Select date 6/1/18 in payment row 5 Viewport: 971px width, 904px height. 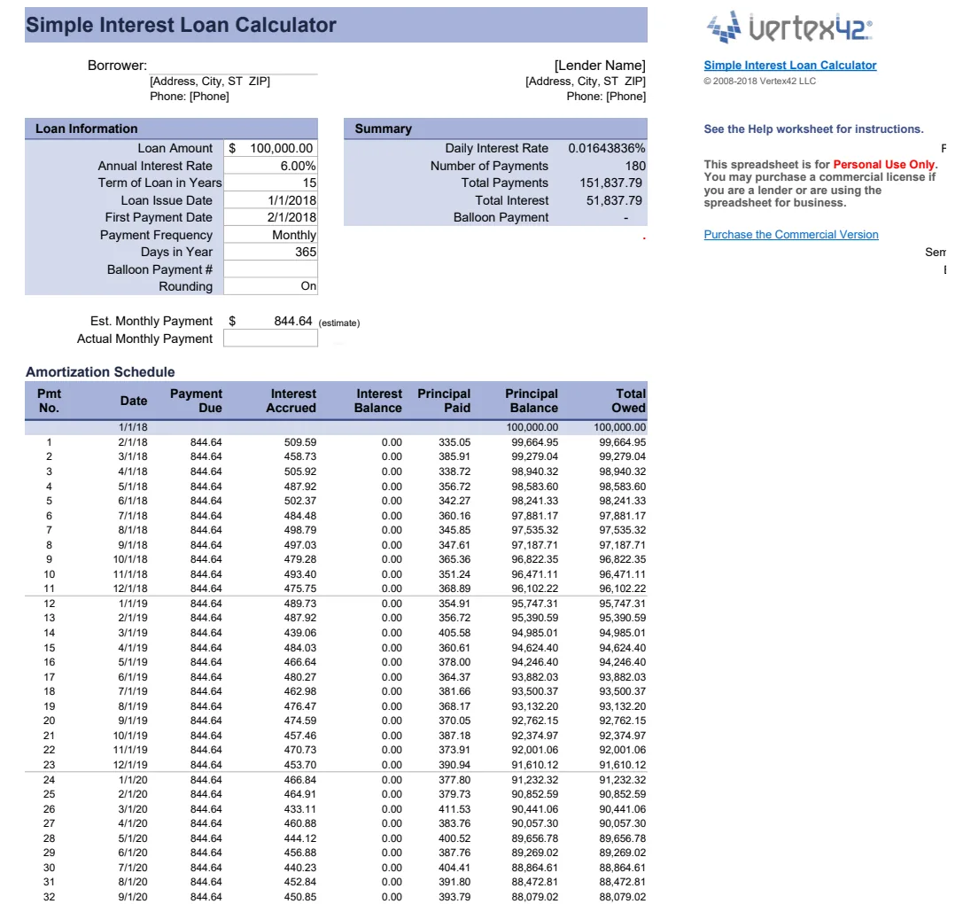pos(133,501)
